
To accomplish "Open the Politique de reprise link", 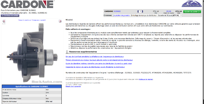I will 146,79.
